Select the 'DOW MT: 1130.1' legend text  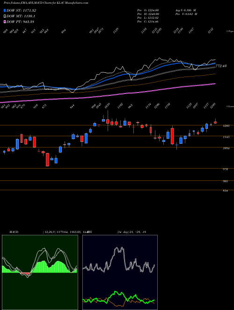(21, 16)
